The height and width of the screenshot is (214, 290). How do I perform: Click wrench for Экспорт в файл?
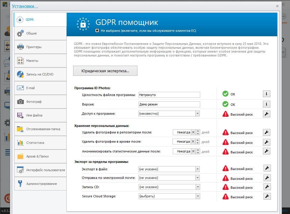click(267, 168)
